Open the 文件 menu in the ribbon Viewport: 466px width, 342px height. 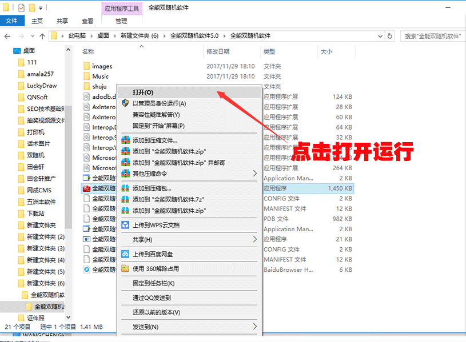(11, 21)
